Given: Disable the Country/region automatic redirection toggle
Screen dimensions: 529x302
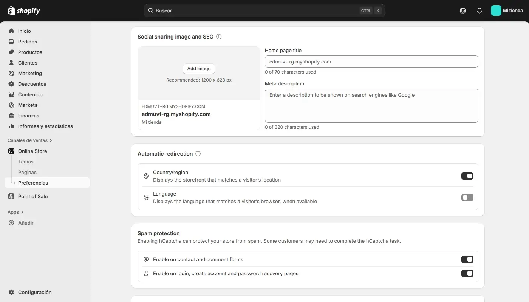Looking at the screenshot, I should point(467,176).
